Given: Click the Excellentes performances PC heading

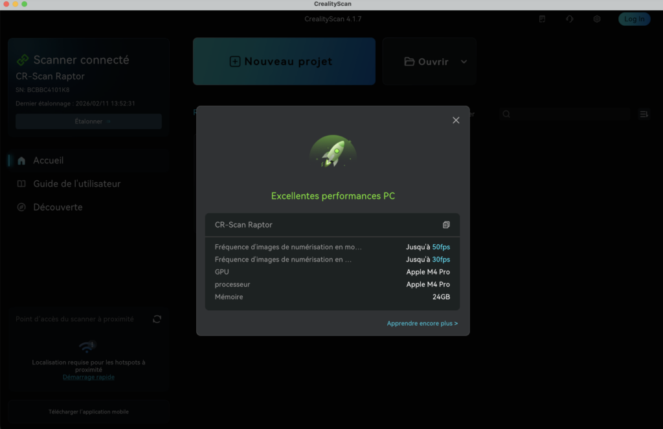Looking at the screenshot, I should coord(333,196).
